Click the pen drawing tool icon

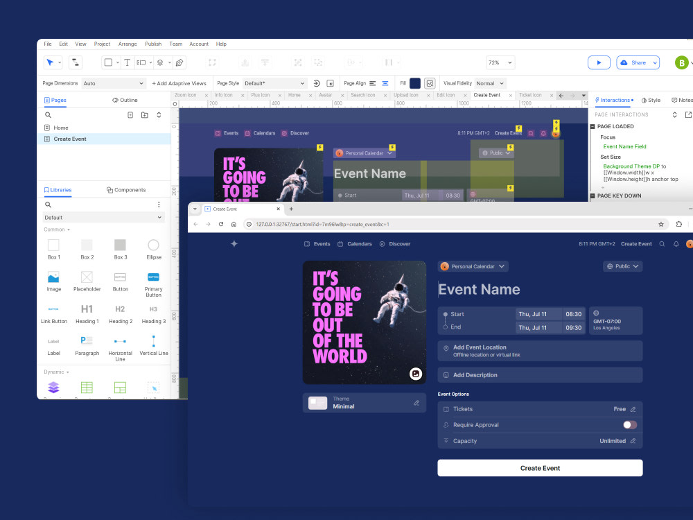tap(179, 62)
